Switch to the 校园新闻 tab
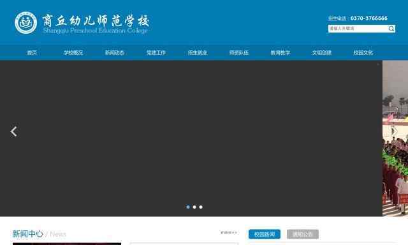This screenshot has height=245, width=408. [x=265, y=234]
